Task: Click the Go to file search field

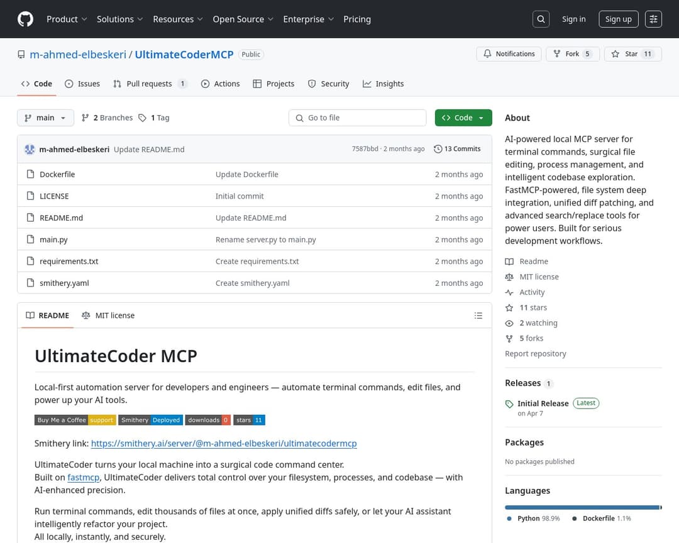Action: point(357,118)
